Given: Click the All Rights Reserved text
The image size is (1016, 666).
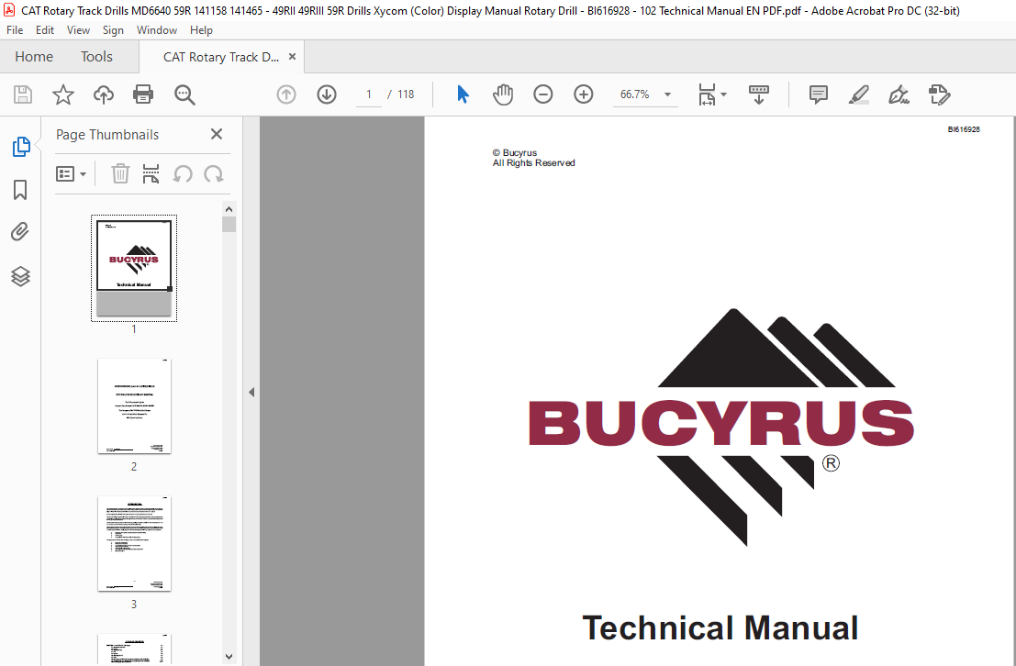Looking at the screenshot, I should pos(533,163).
